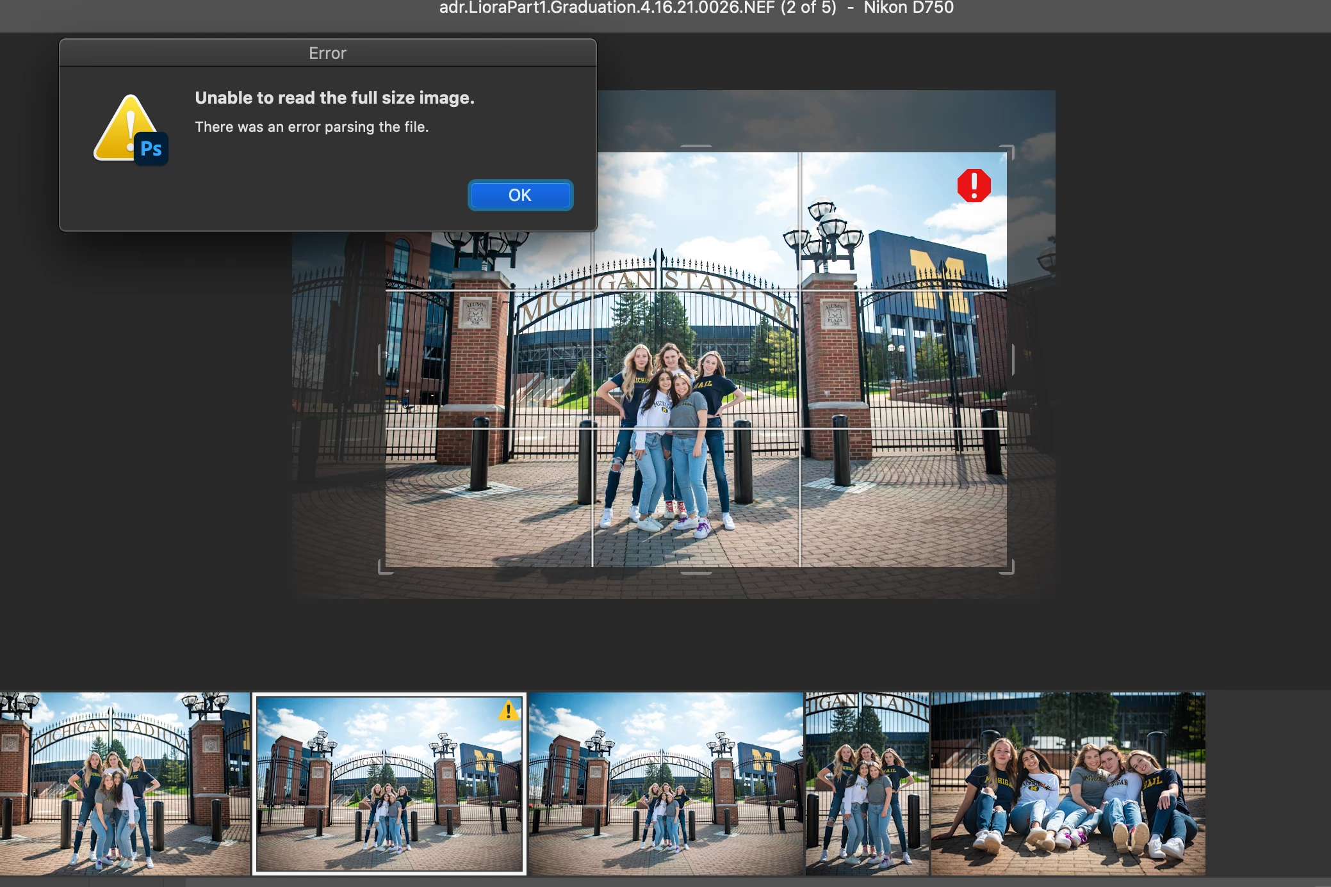Click the red error badge on preview
The width and height of the screenshot is (1331, 887).
click(x=974, y=186)
